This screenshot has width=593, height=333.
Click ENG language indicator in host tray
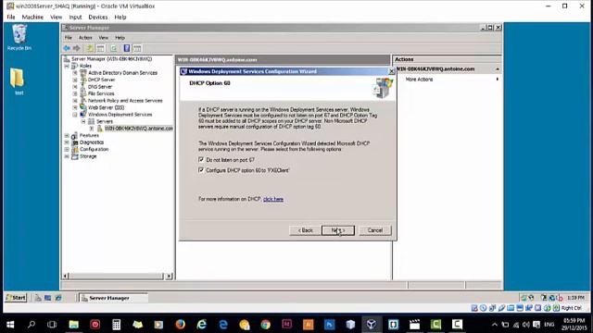[x=549, y=325]
